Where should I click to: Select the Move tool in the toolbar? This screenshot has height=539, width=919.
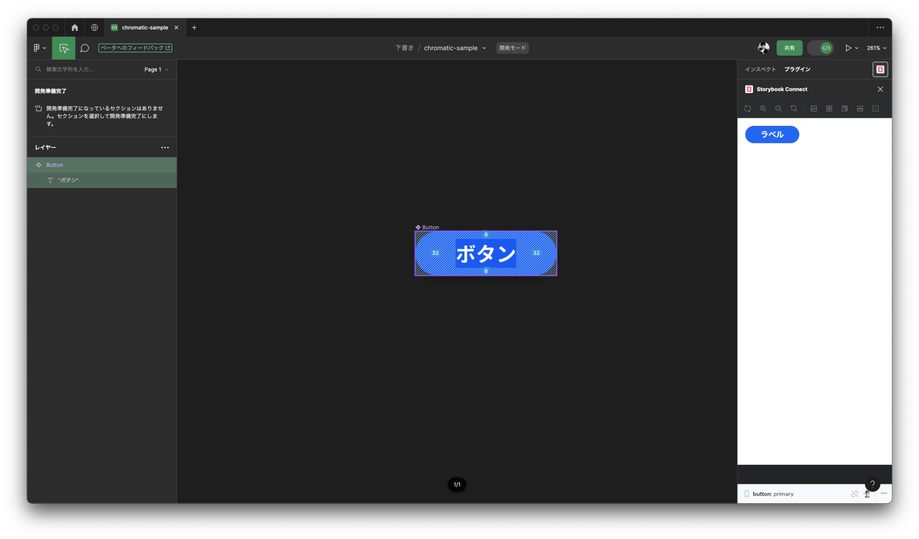click(x=63, y=48)
